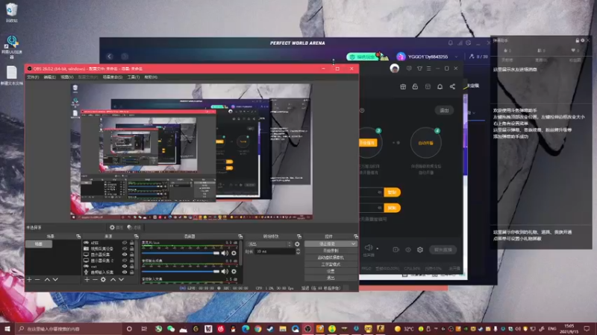597x335 pixels.
Task: Open the 视图(V) menu in OBS
Action: click(67, 77)
